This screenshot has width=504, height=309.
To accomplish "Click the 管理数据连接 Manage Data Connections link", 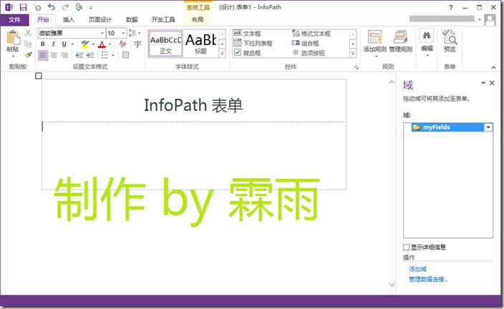I will coord(428,279).
